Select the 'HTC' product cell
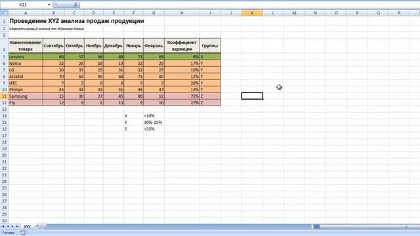 [26, 83]
